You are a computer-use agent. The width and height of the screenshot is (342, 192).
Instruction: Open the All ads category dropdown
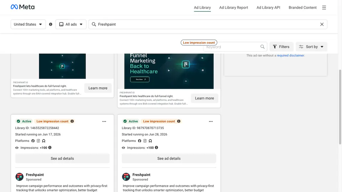tap(71, 25)
